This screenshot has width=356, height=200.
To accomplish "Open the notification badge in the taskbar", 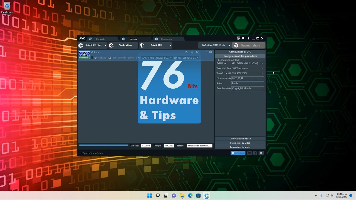I will [351, 196].
